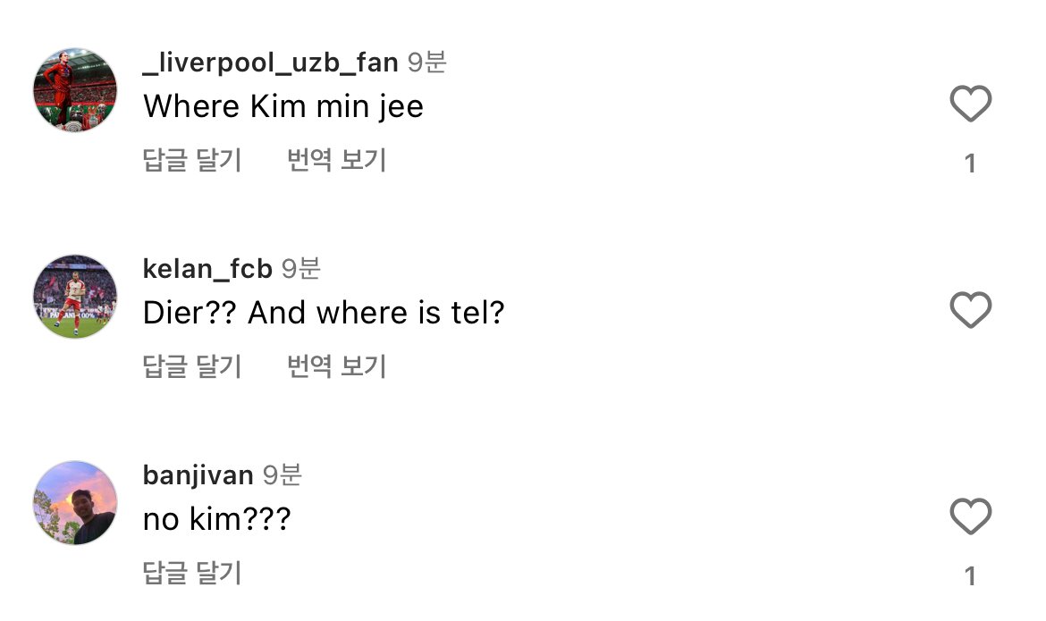Click the "no kim???" comment text
The width and height of the screenshot is (1046, 621).
coord(216,519)
